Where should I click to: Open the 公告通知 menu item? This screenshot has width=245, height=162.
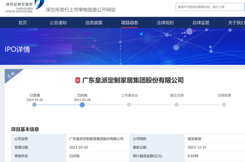pyautogui.click(x=58, y=23)
